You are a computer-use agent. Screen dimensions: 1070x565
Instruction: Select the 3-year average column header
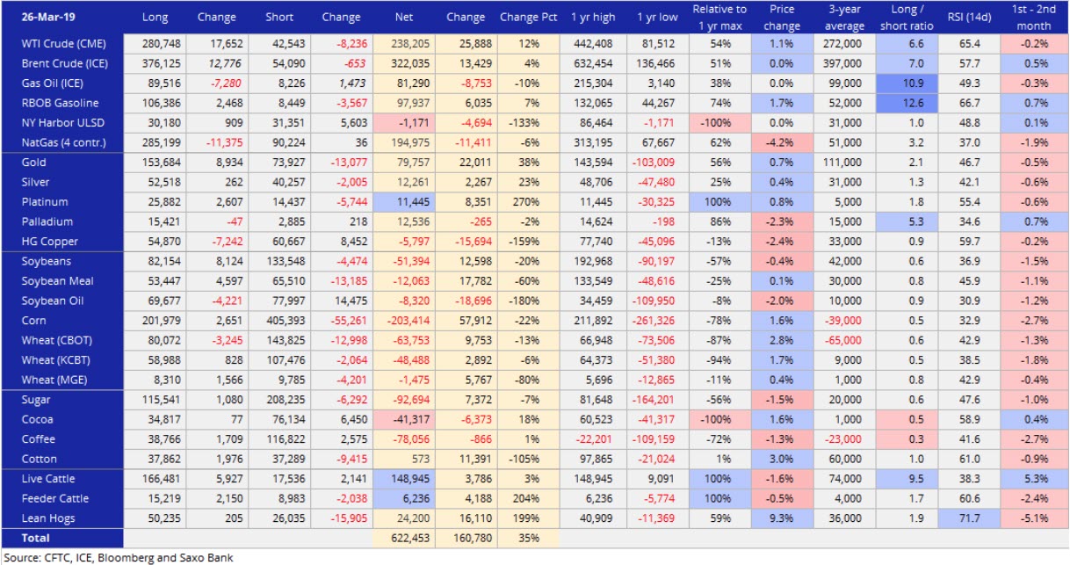click(844, 17)
